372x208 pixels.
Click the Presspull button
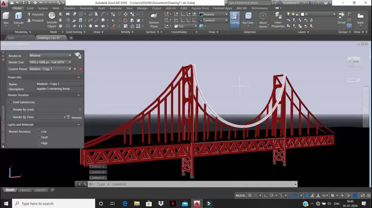coord(35,20)
